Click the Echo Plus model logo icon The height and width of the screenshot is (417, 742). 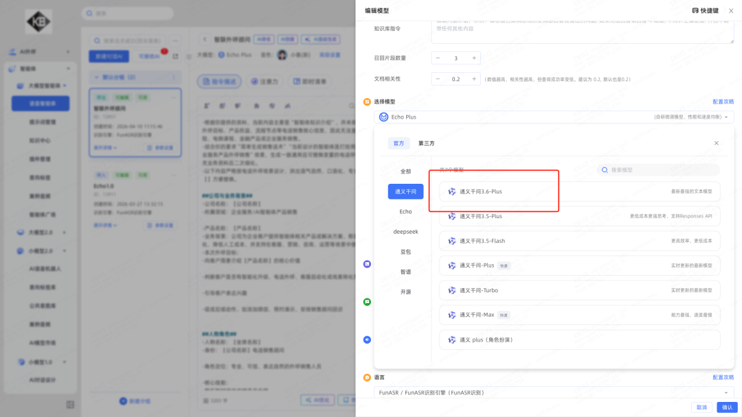click(383, 117)
